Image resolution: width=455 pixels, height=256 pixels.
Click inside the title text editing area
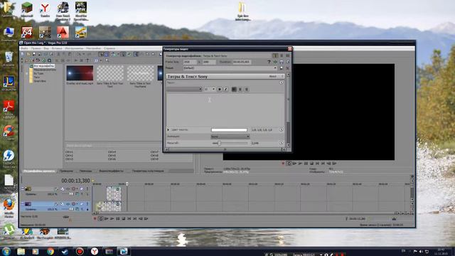click(x=225, y=110)
